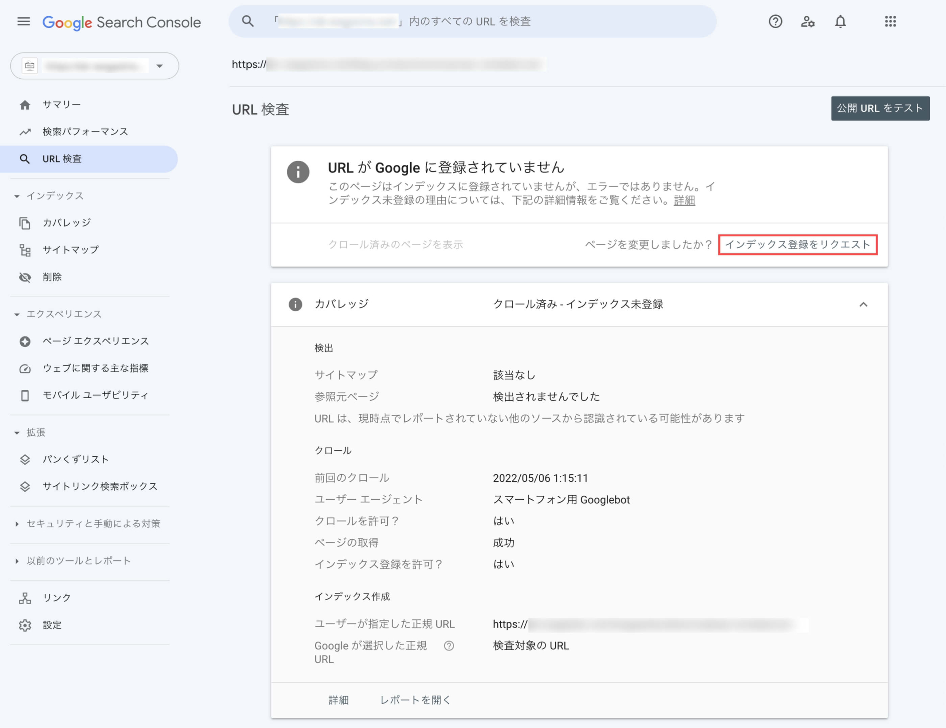This screenshot has height=728, width=946.
Task: Click the layers icon beside サイトリンク検索ボックス
Action: pos(25,486)
